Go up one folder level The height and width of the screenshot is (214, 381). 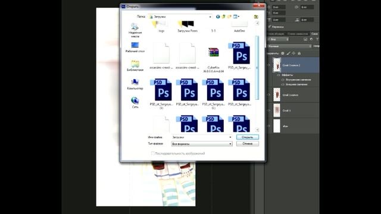click(223, 17)
